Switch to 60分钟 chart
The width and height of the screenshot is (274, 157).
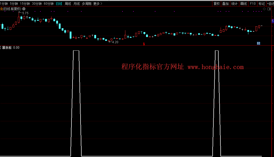click(x=49, y=4)
